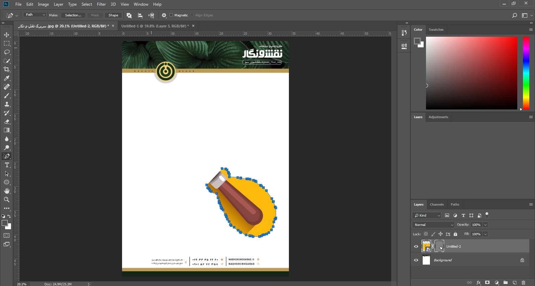Select the Zoom tool in toolbar

[x=7, y=200]
